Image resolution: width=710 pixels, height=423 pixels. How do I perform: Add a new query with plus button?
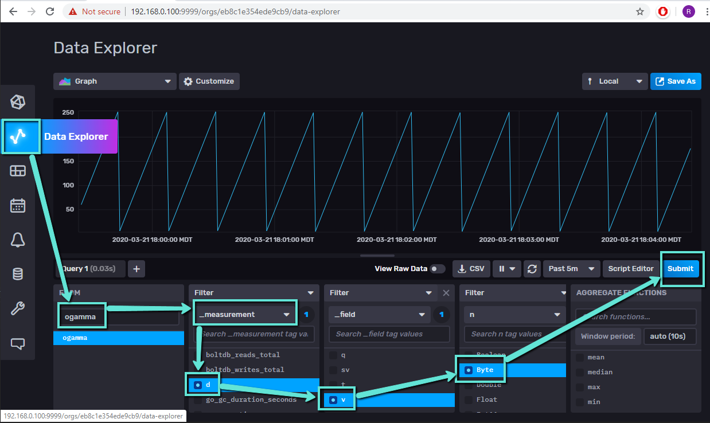click(136, 269)
